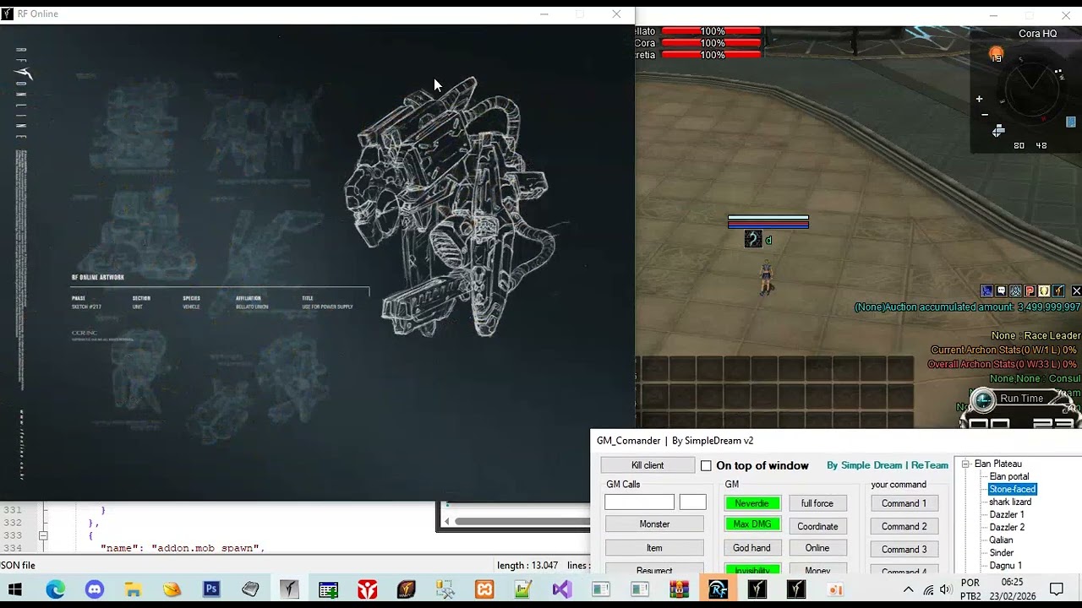Toggle the green Invisibility button
1082x608 pixels.
point(752,570)
